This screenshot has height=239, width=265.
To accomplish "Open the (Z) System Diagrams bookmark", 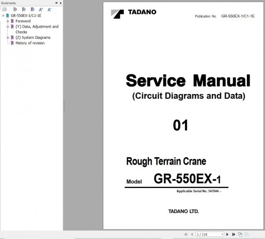I will [x=33, y=38].
